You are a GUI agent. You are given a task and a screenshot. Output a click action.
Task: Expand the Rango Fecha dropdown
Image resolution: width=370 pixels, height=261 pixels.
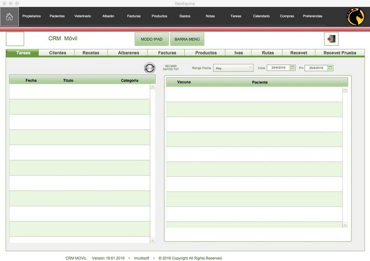click(x=233, y=68)
